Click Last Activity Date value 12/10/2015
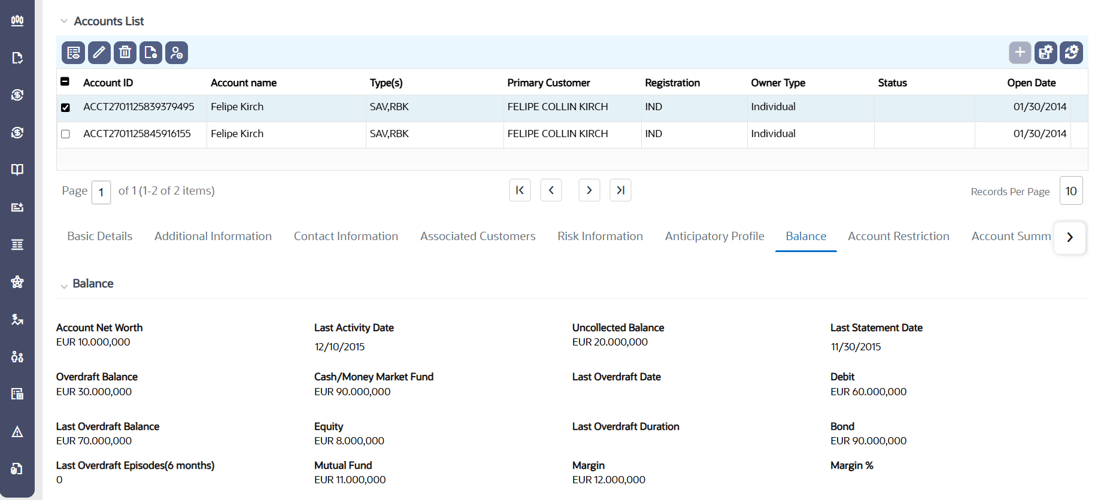The width and height of the screenshot is (1098, 500). point(339,347)
